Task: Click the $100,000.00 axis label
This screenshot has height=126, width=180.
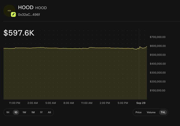Action: pyautogui.click(x=157, y=91)
